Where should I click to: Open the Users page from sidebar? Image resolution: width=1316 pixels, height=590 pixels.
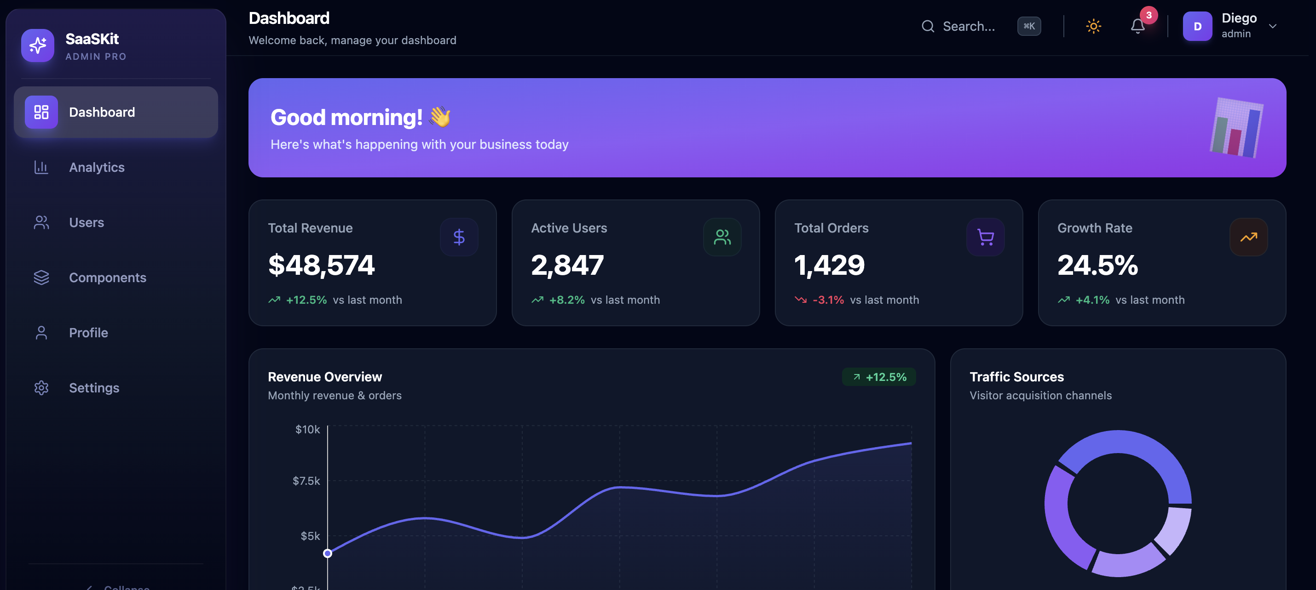click(116, 222)
